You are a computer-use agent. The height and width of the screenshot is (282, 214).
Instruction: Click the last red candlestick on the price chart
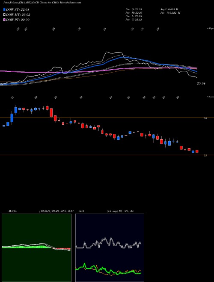197,151
